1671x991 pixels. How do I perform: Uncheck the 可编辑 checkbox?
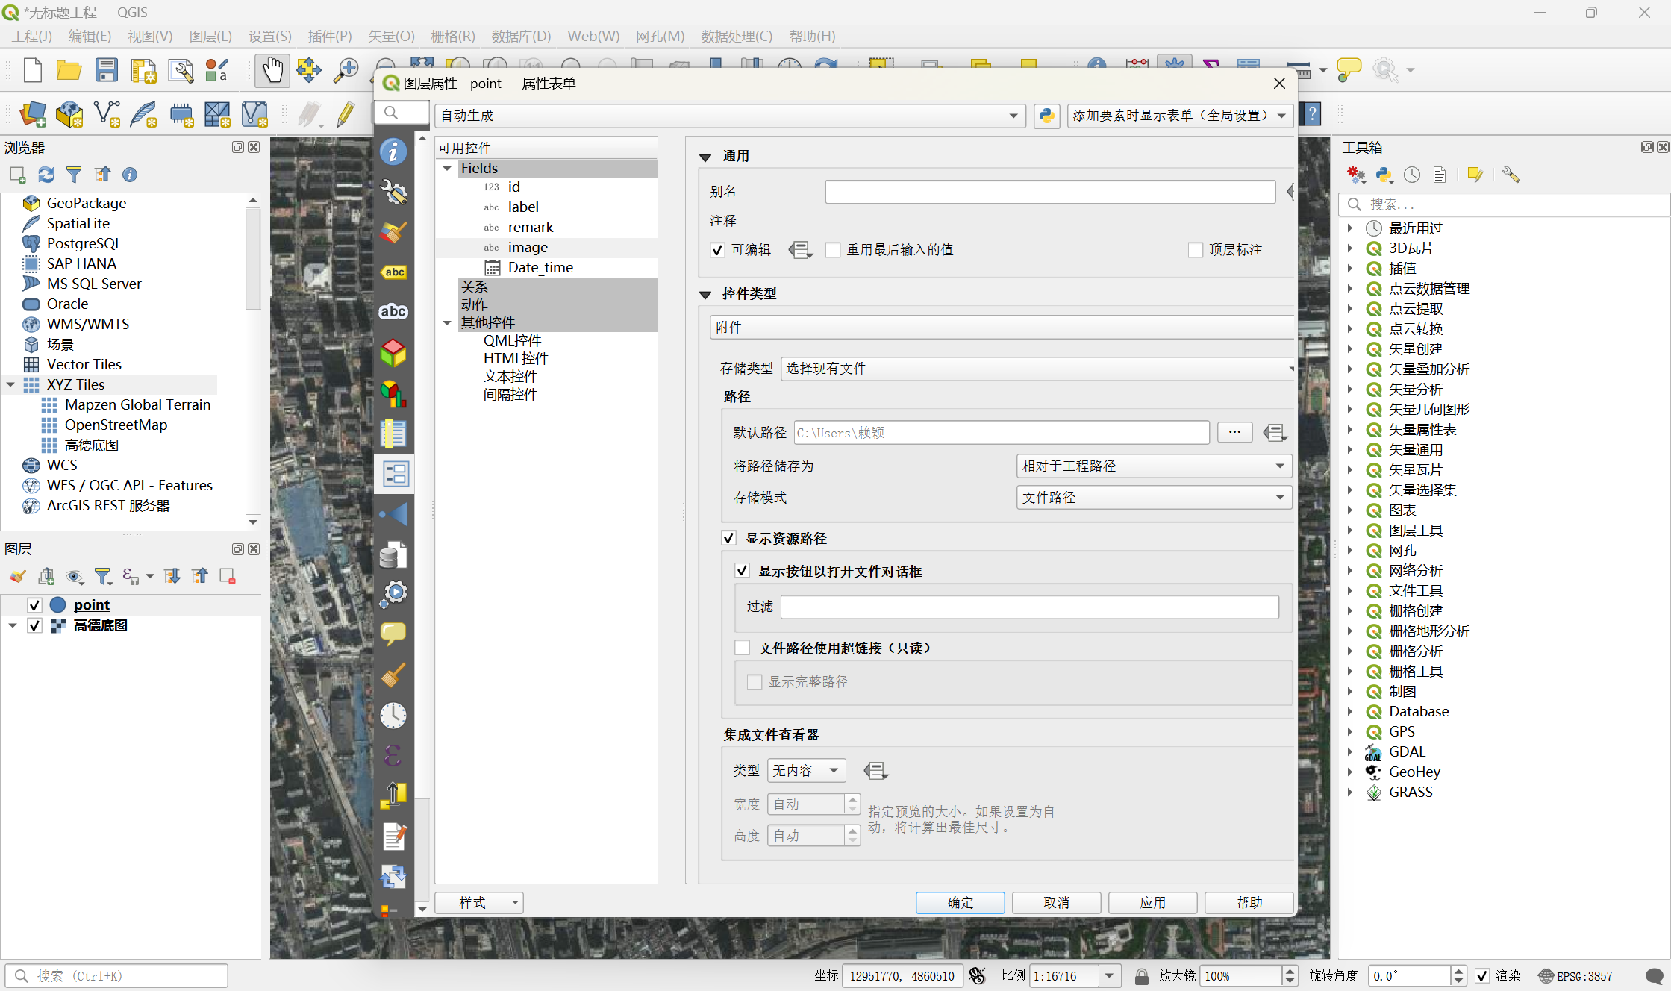pyautogui.click(x=718, y=250)
